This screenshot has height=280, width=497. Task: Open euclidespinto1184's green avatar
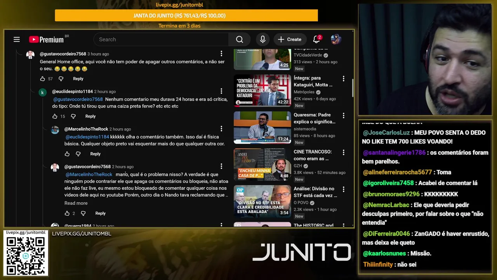tap(42, 93)
